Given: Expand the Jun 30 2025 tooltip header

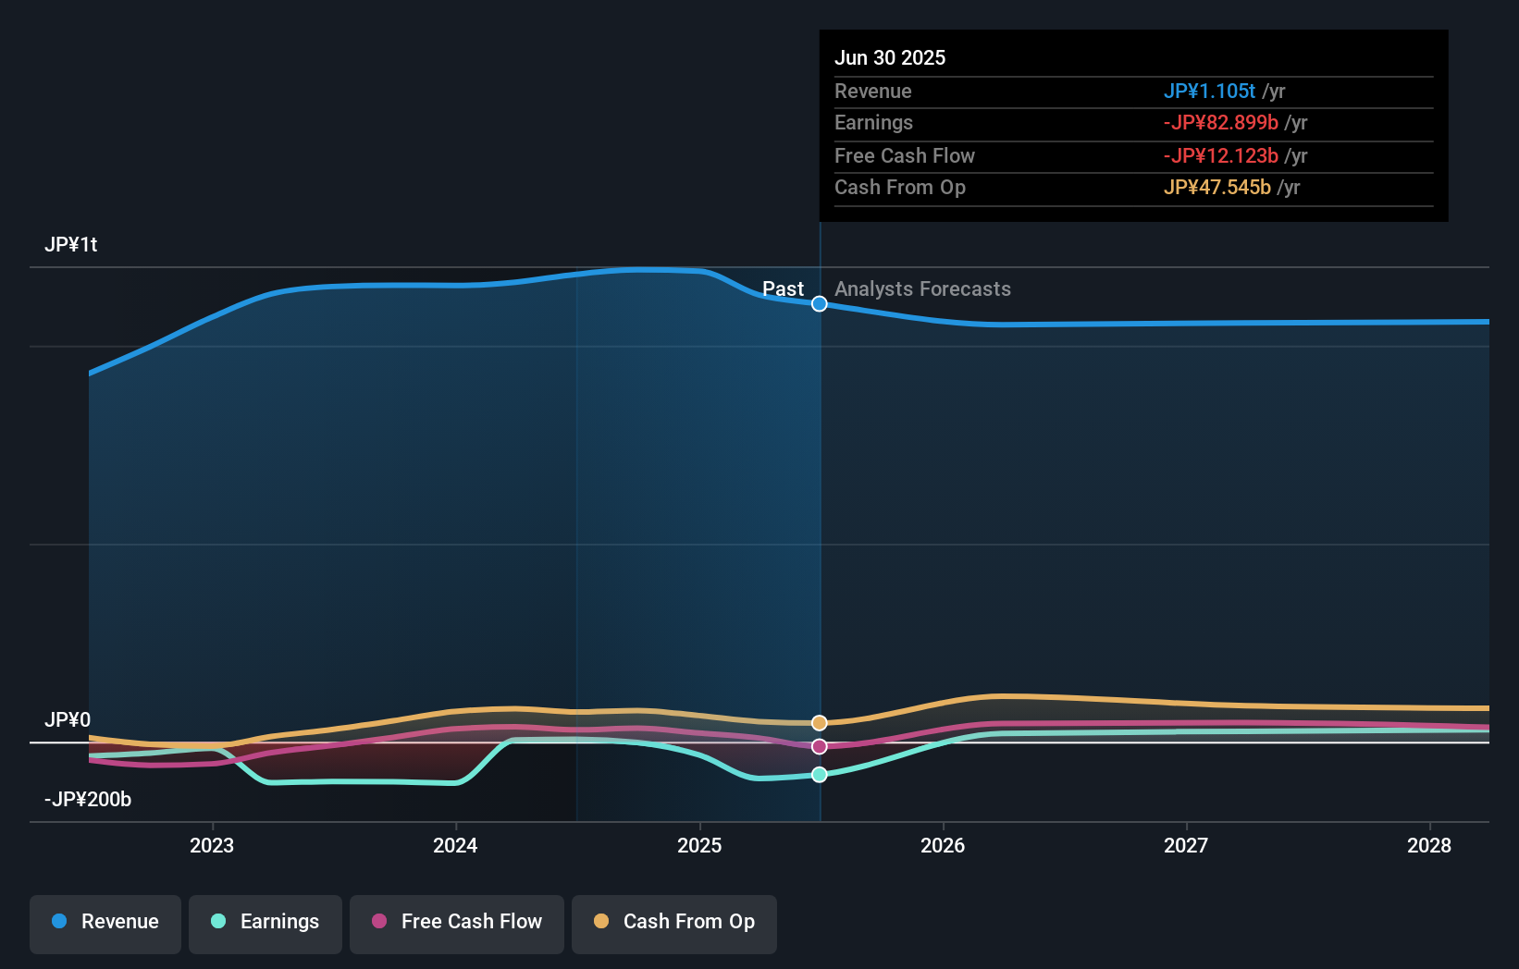Looking at the screenshot, I should pyautogui.click(x=891, y=56).
